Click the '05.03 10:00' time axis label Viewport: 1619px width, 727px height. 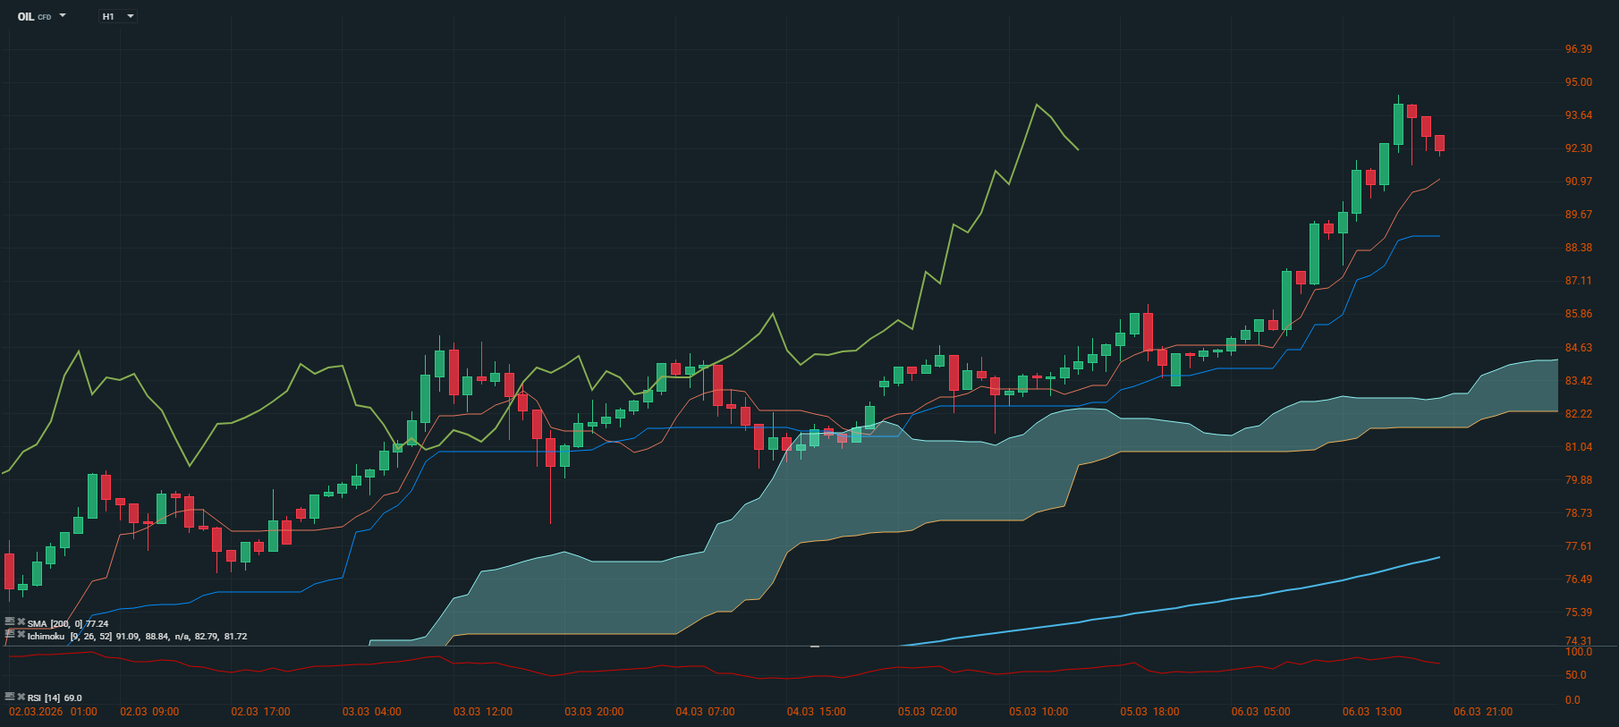point(1038,712)
